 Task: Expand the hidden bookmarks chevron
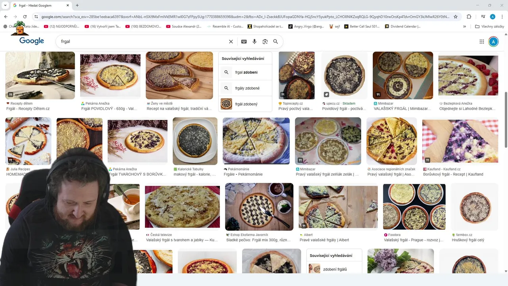(465, 27)
